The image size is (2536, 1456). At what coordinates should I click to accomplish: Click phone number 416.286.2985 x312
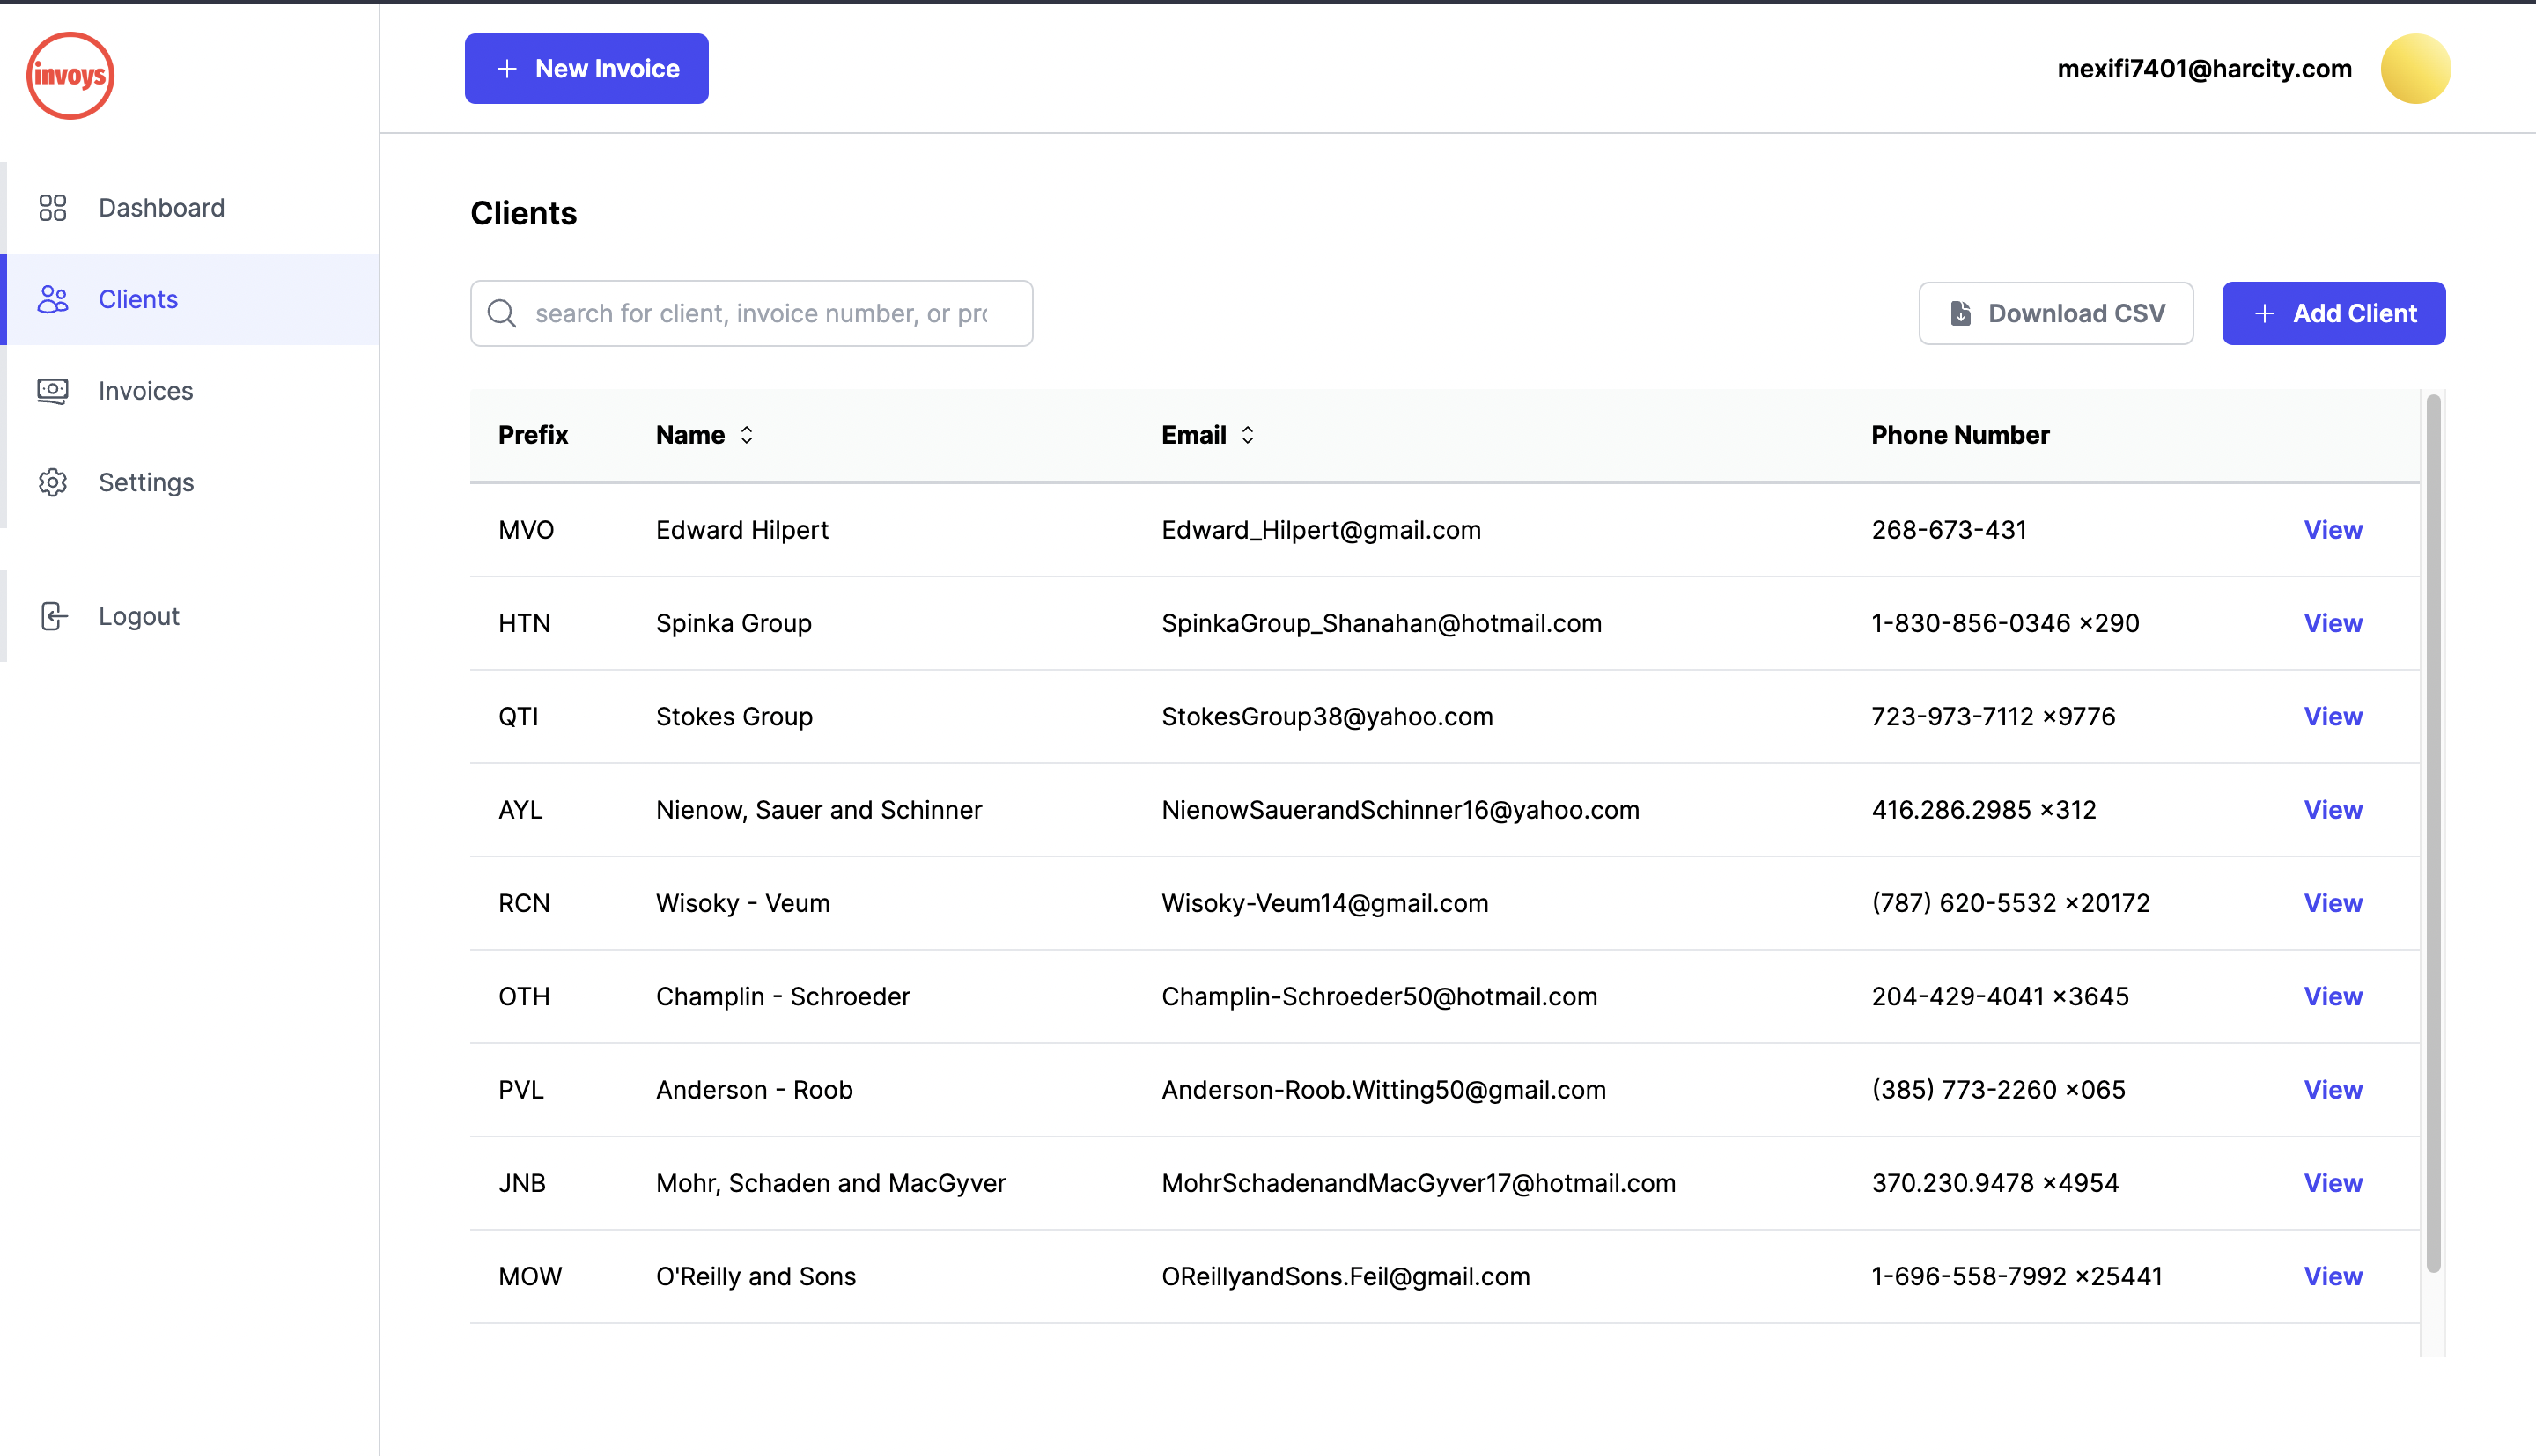(x=1984, y=810)
